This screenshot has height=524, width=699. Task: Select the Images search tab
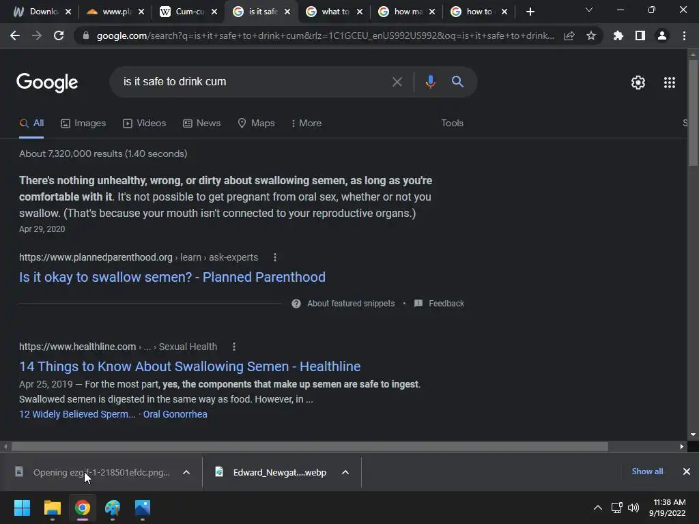click(x=83, y=123)
